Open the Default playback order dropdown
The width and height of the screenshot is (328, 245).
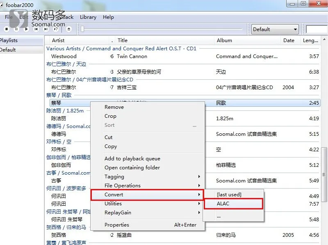(275, 29)
